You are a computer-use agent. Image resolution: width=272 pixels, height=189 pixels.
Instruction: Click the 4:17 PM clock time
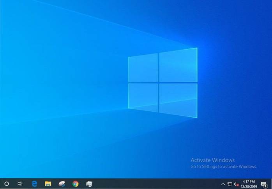tap(249, 181)
